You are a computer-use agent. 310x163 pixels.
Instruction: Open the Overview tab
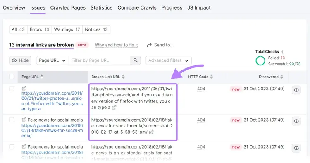14,8
